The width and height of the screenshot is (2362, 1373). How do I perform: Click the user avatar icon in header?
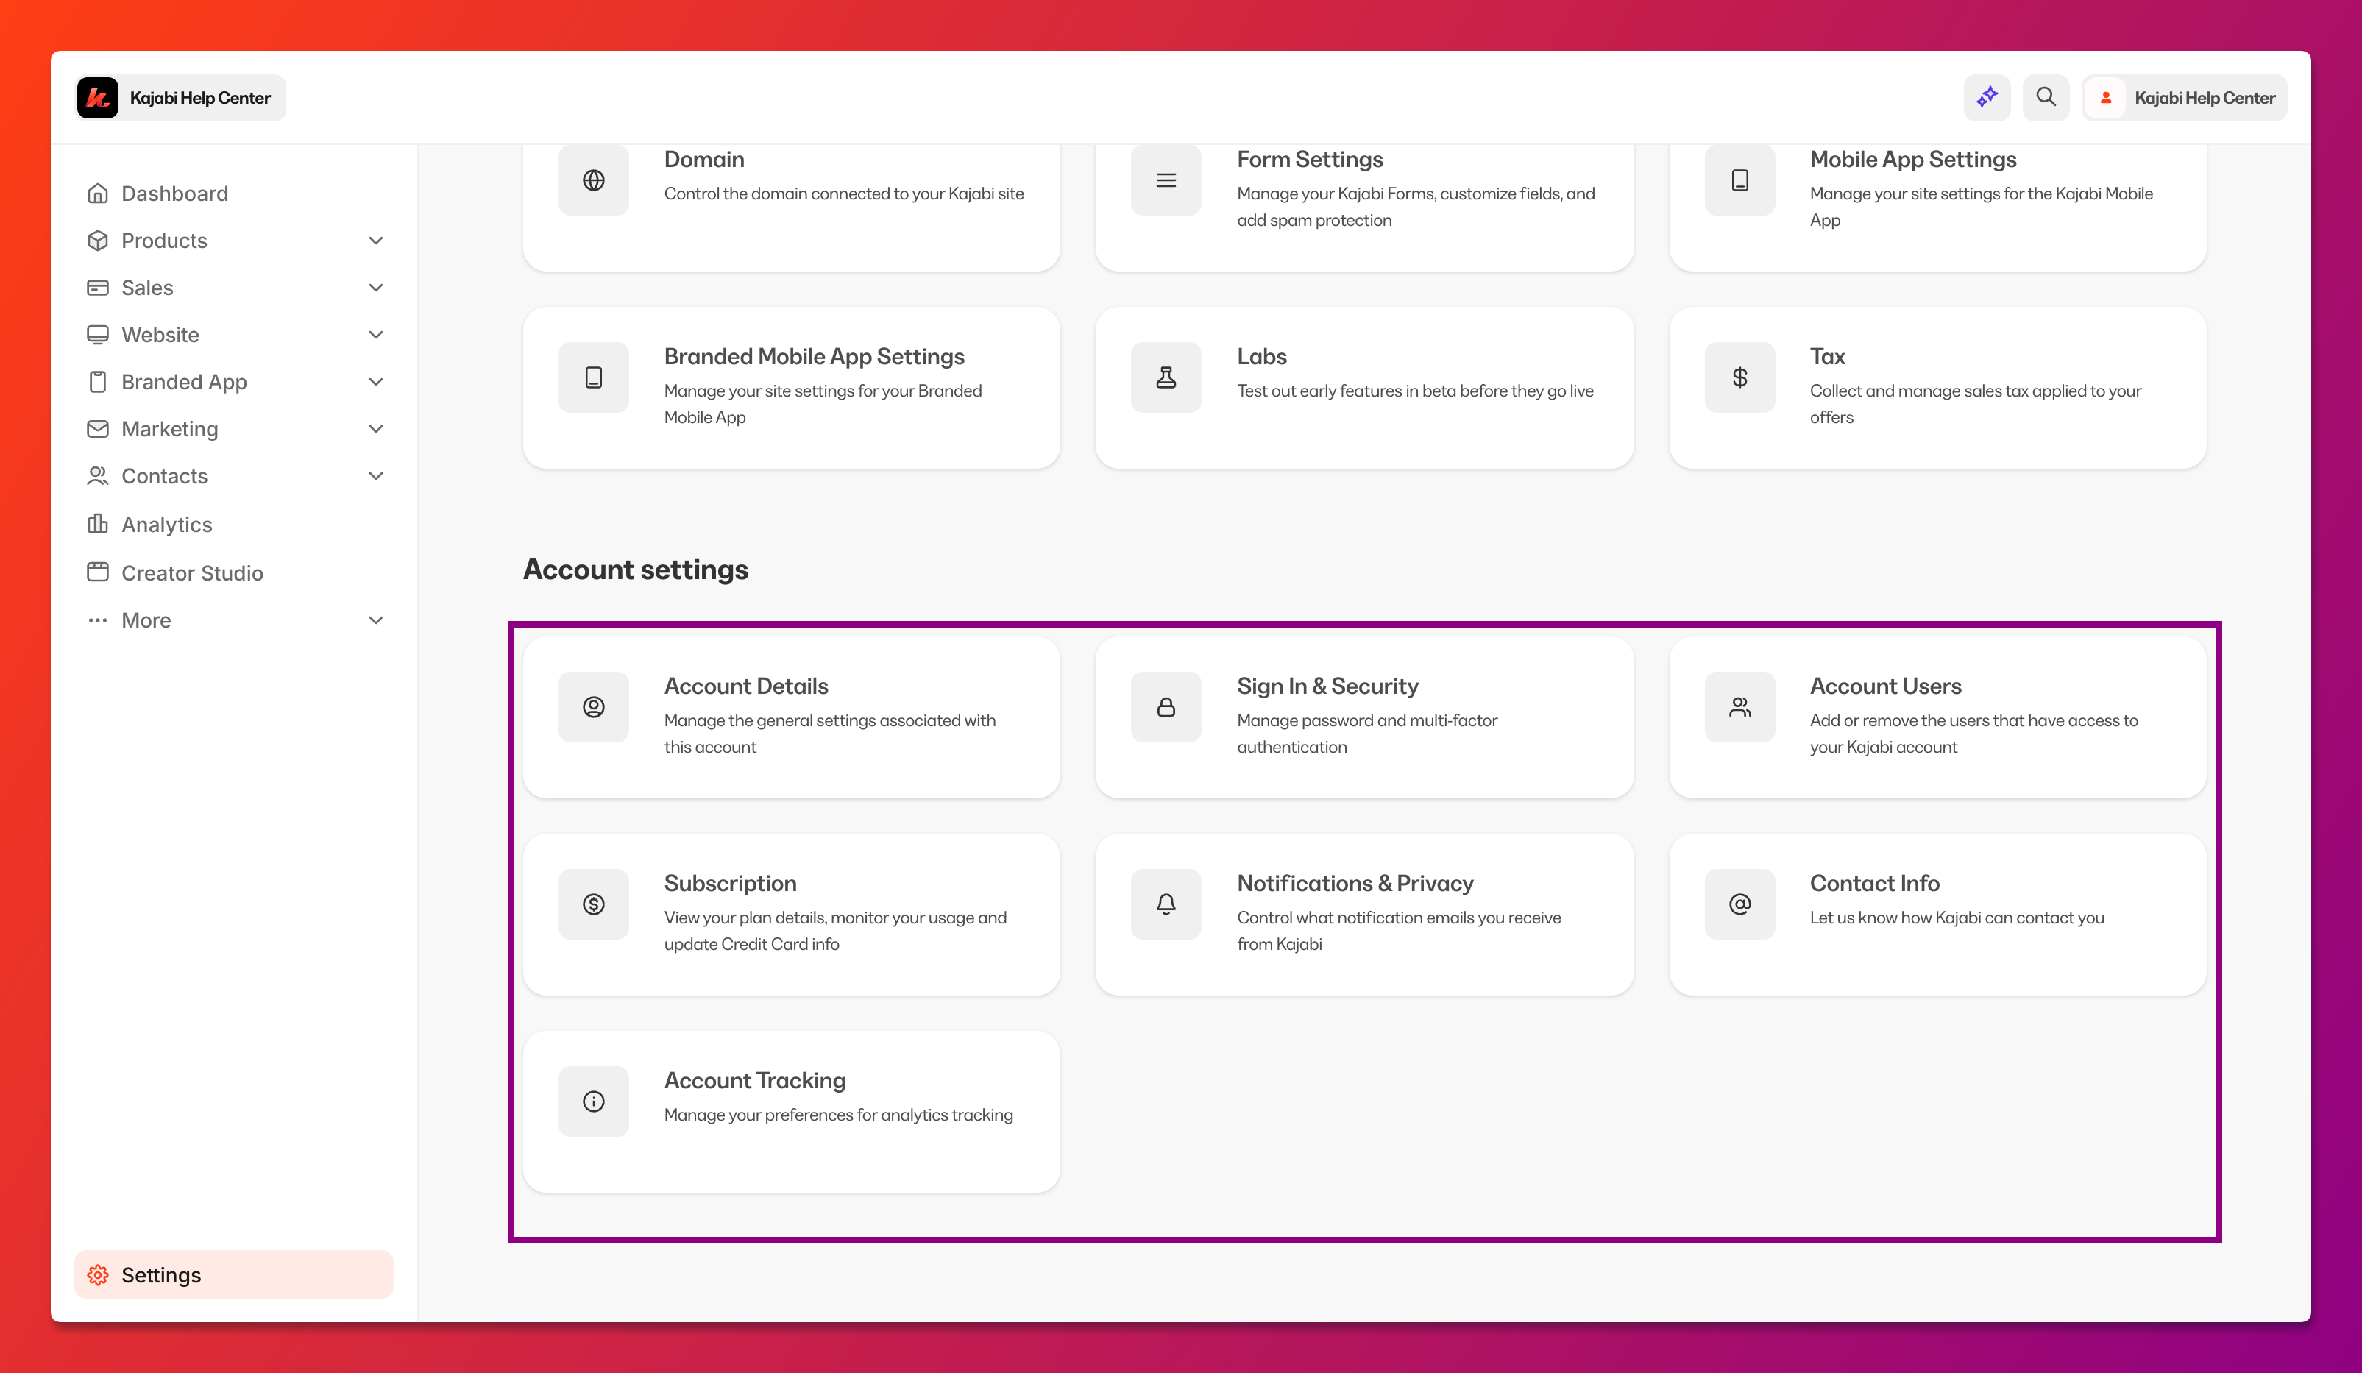pos(2105,97)
